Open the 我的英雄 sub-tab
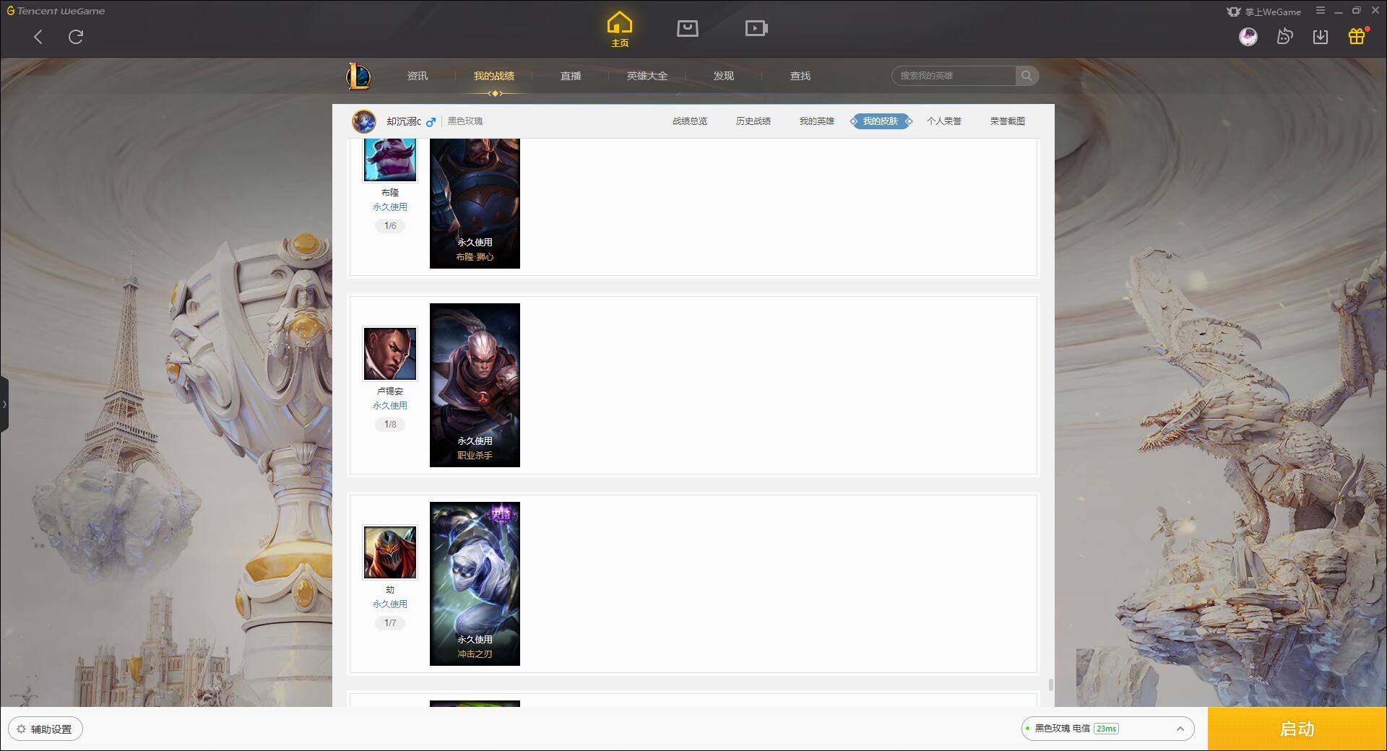Screen dimensions: 1387x751 pos(817,121)
